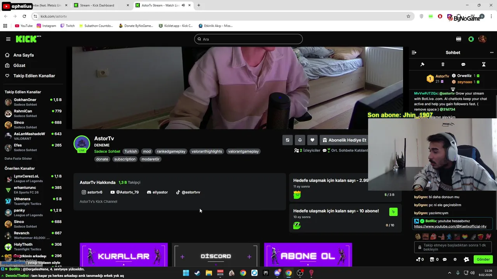Click the green goal icon for 10 abone
497x279 pixels.
(393, 212)
